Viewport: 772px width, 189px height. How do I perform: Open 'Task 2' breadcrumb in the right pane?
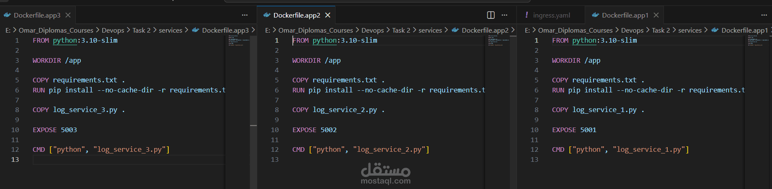point(661,30)
